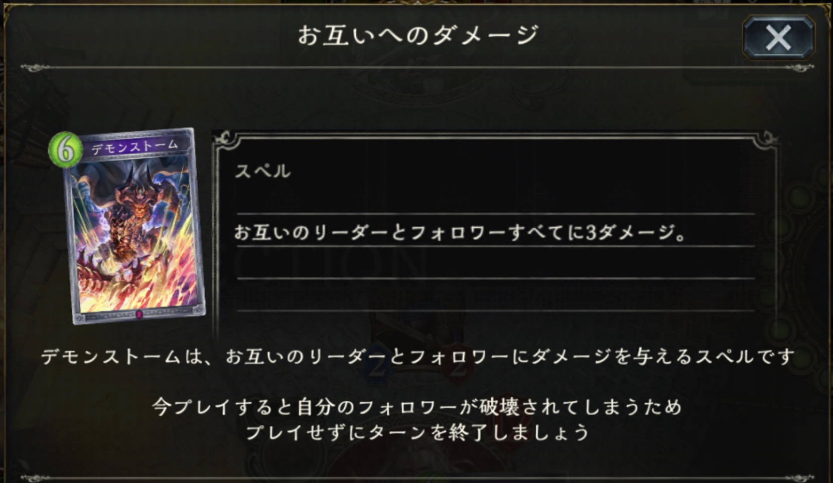Tap the green cost 6 orb
Screen dimensions: 833x483
coord(65,149)
